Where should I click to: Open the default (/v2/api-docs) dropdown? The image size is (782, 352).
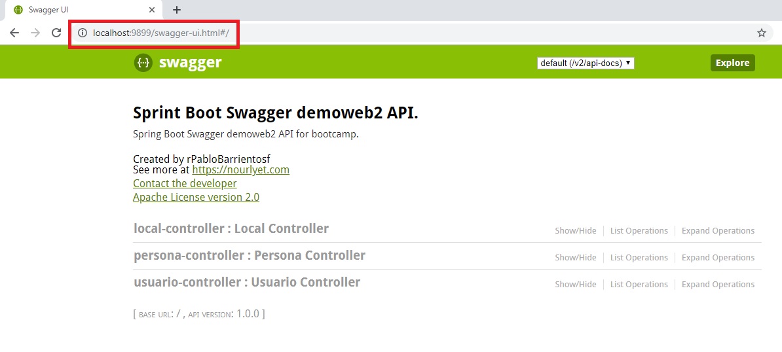[586, 63]
